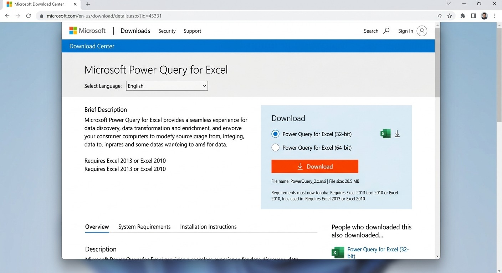Select Power Query for Excel (32-bit)
The image size is (502, 273).
[x=275, y=134]
